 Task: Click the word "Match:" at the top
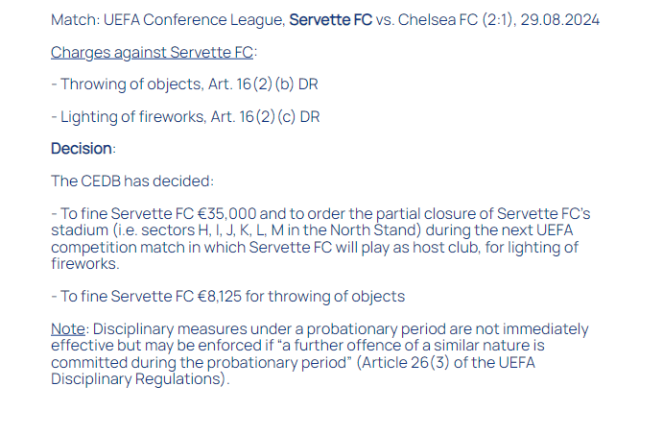click(x=73, y=19)
